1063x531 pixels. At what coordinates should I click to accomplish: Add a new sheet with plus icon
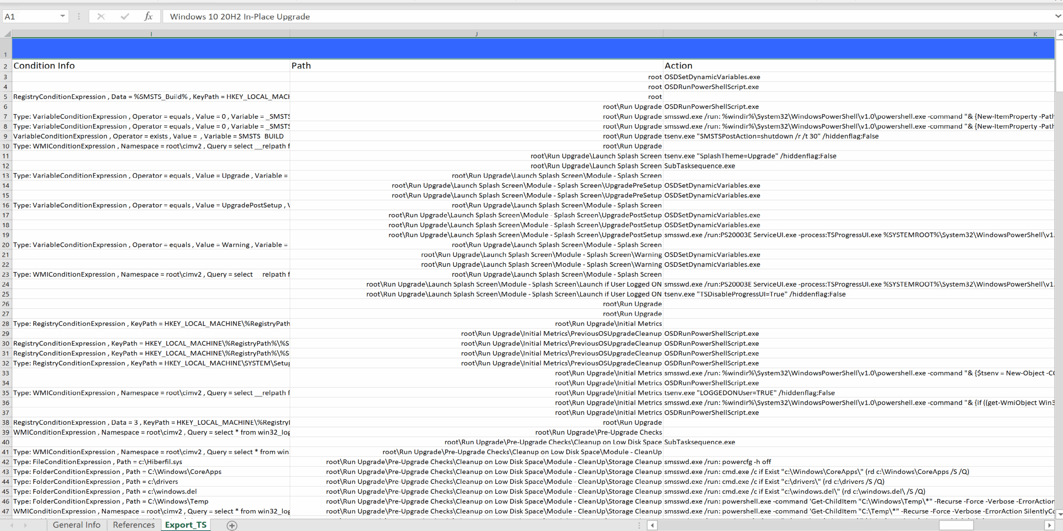pyautogui.click(x=232, y=525)
